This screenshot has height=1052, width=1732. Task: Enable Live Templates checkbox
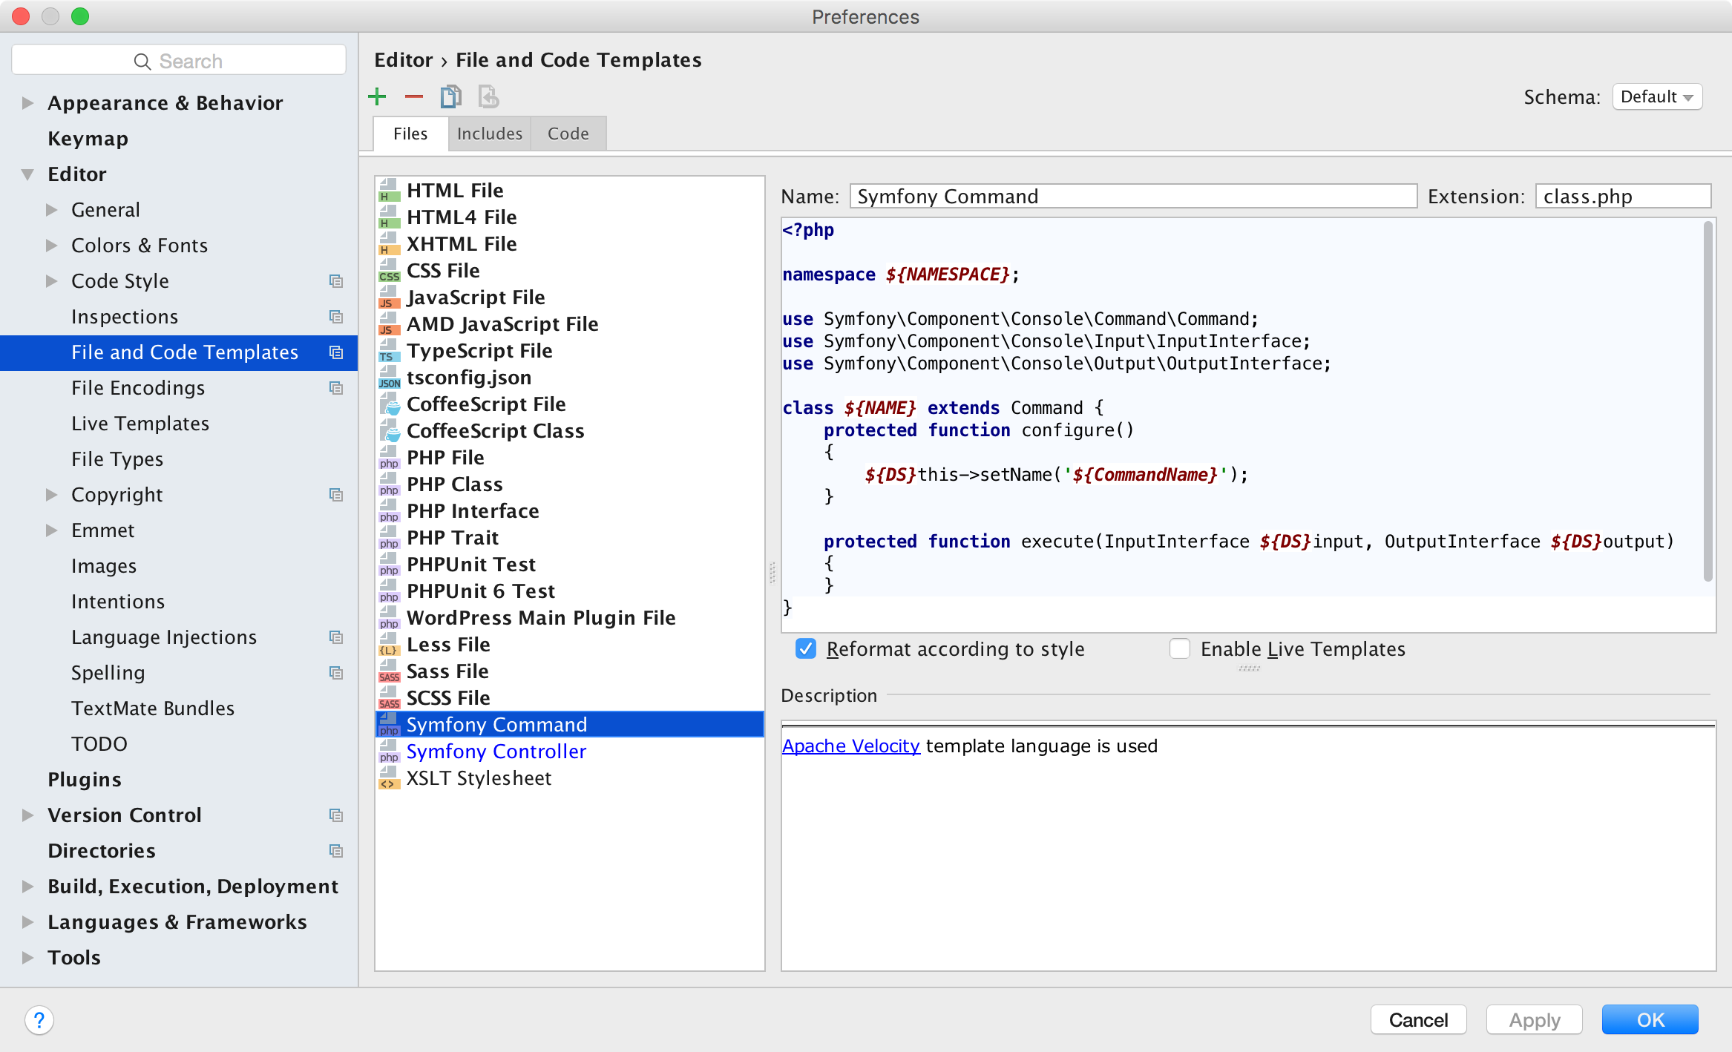pos(1179,649)
